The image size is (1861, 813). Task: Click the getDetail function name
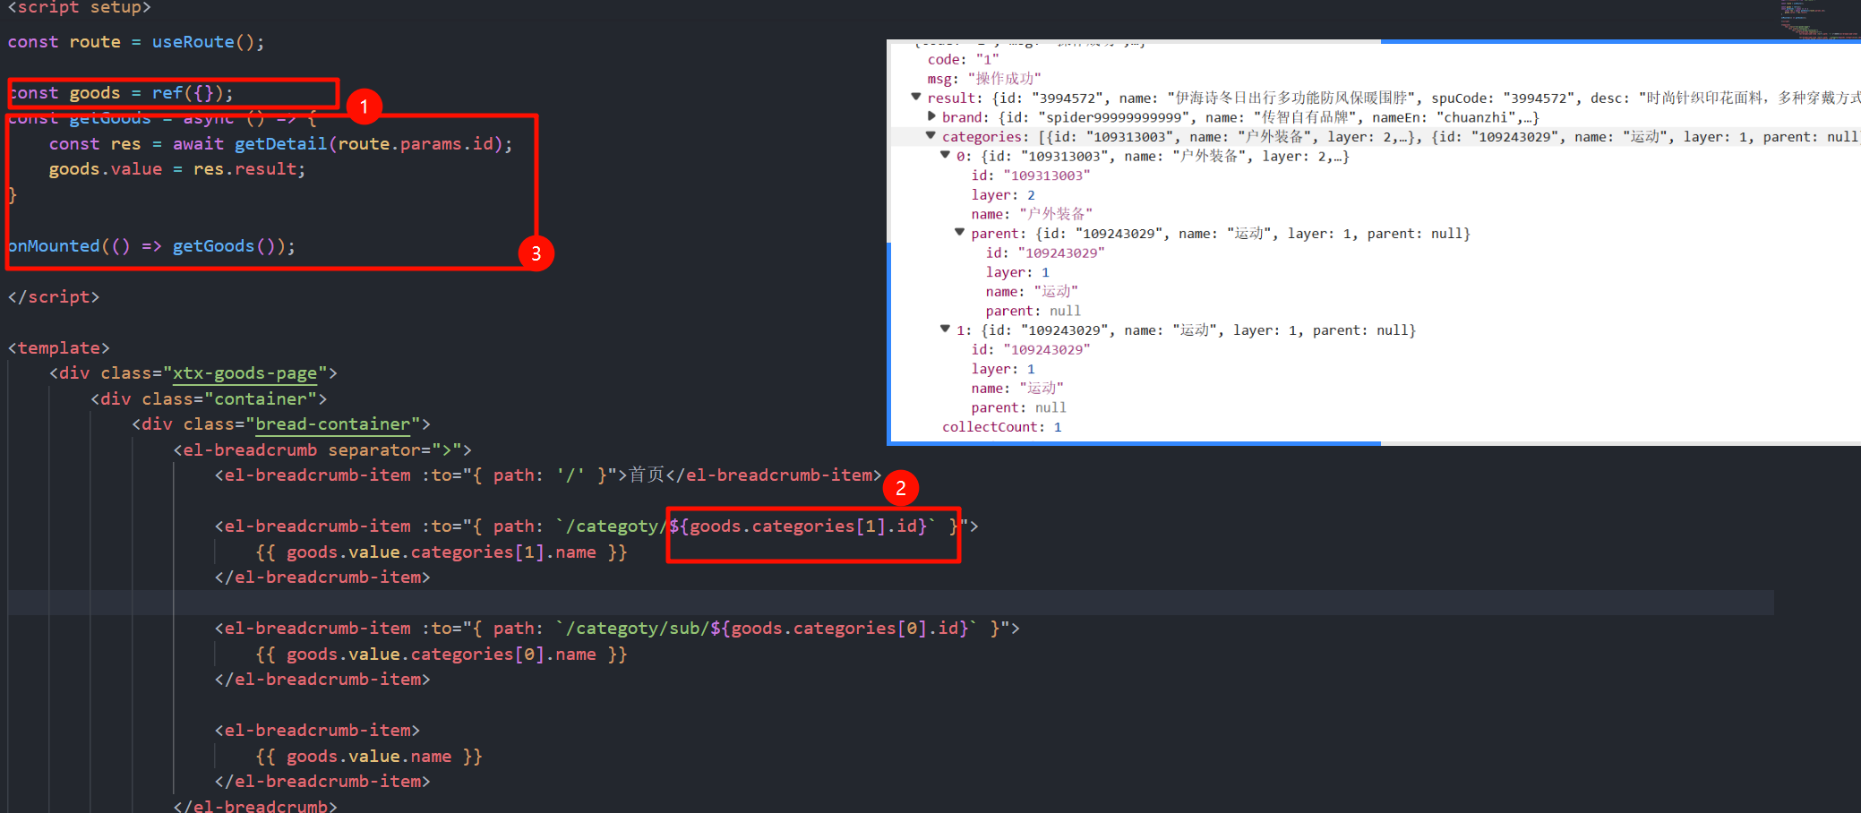point(280,144)
